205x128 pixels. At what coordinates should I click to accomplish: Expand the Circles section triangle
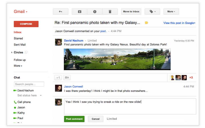(x=12, y=52)
